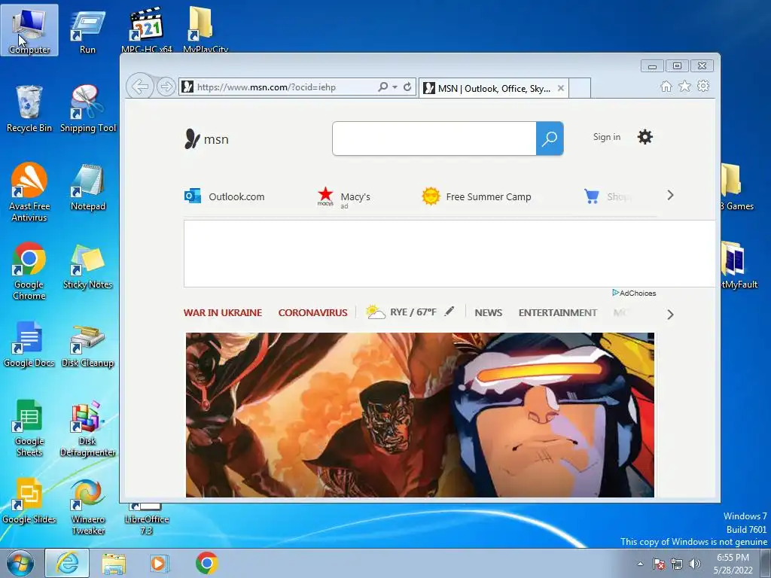
Task: Open the Recycle Bin
Action: 29,109
